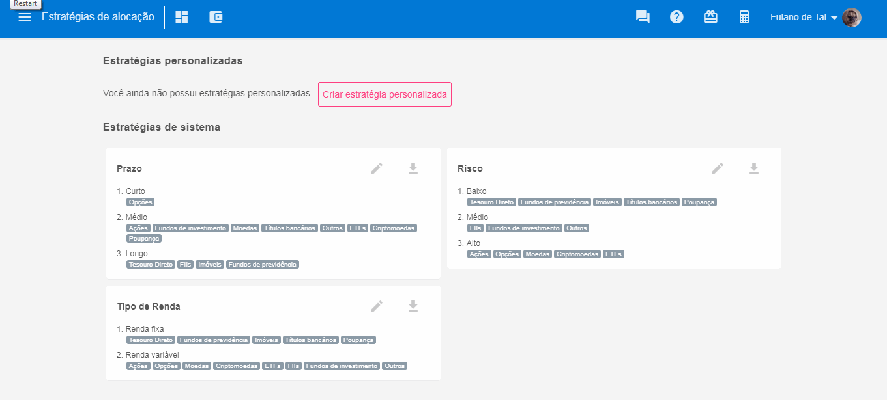Download the Risco strategy
Viewport: 887px width, 400px height.
click(753, 168)
